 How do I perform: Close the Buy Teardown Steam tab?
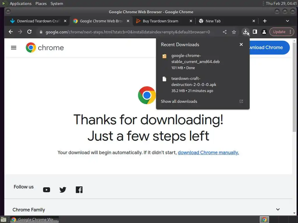coord(191,21)
